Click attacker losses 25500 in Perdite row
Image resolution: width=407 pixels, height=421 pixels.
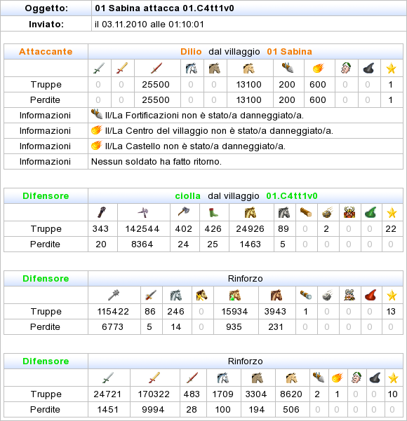(156, 100)
